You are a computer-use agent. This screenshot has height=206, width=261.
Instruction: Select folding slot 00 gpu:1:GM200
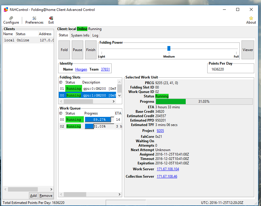coord(87,95)
